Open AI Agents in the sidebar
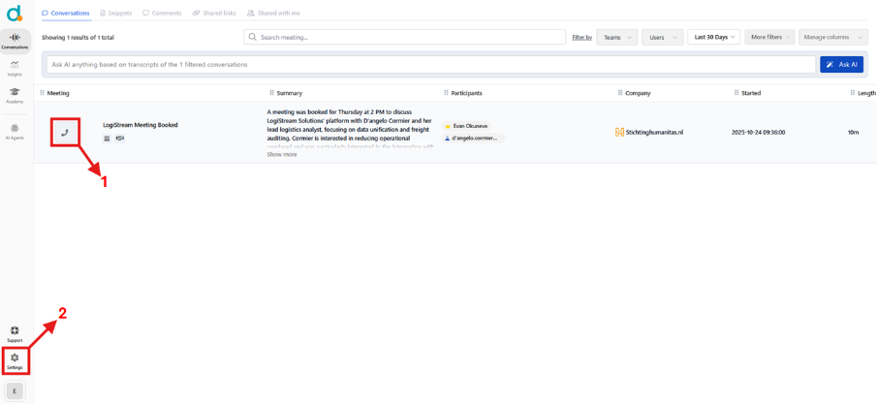The image size is (878, 404). [15, 131]
